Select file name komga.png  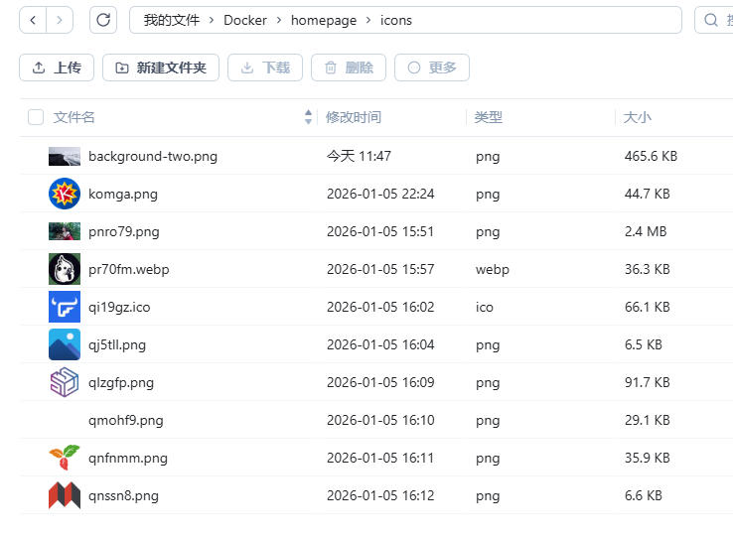tap(123, 194)
